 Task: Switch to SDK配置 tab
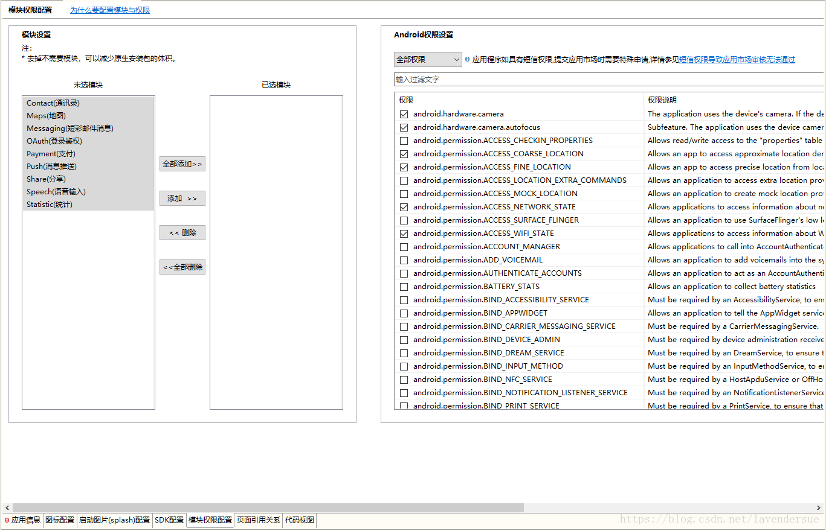tap(169, 520)
